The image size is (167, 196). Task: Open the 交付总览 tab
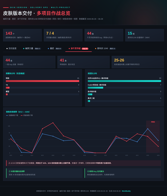click(x=11, y=49)
